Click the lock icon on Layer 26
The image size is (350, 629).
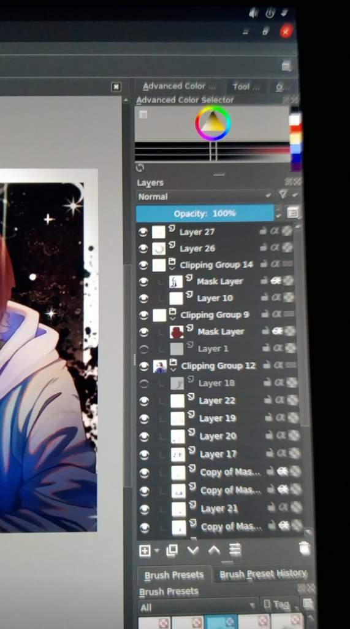263,248
